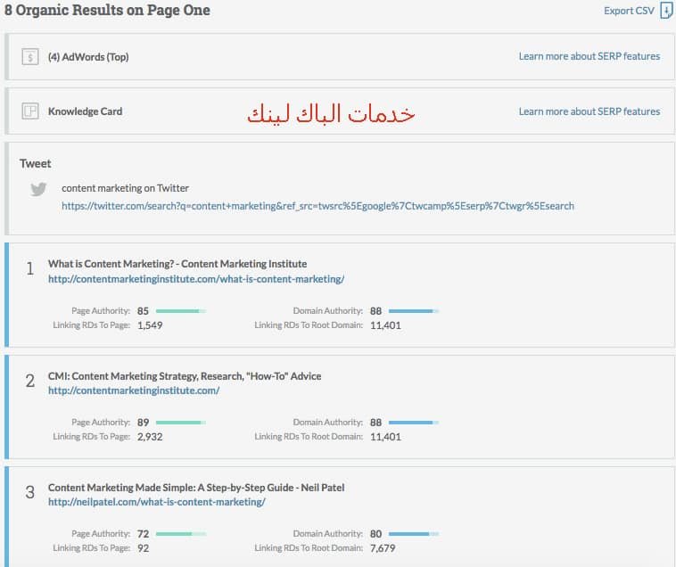
Task: Open the contentmarketinginstitute.com homepage URL
Action: click(134, 390)
